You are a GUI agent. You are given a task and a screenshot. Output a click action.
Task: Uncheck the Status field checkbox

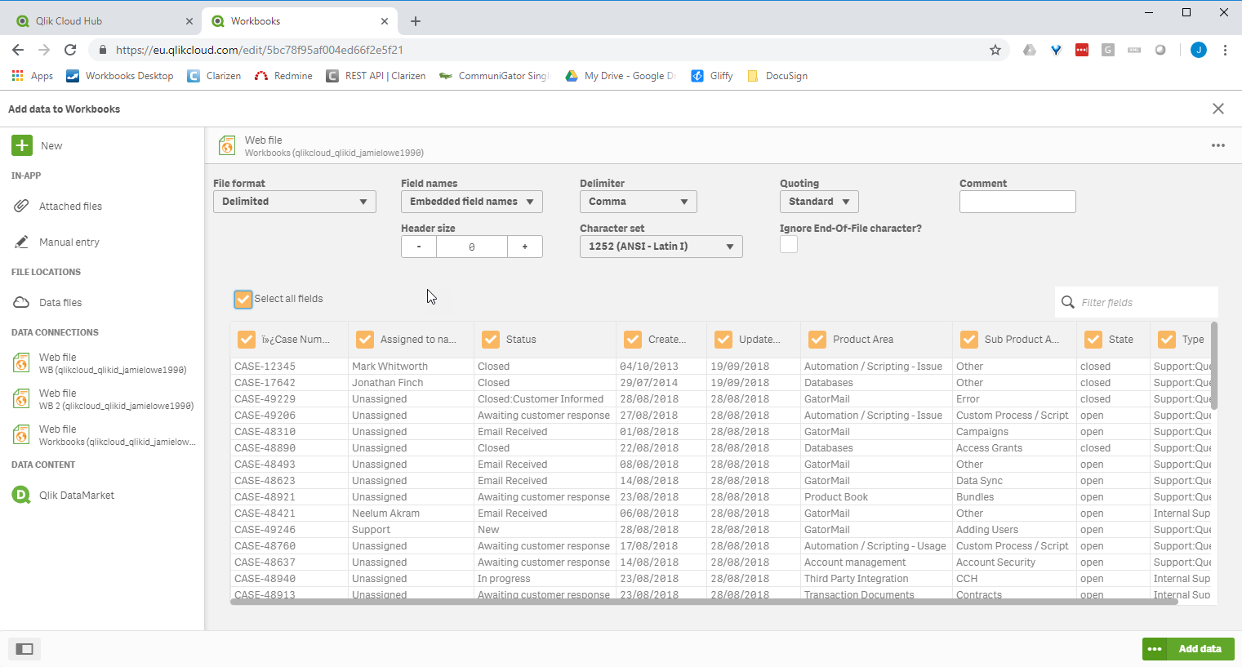click(491, 340)
